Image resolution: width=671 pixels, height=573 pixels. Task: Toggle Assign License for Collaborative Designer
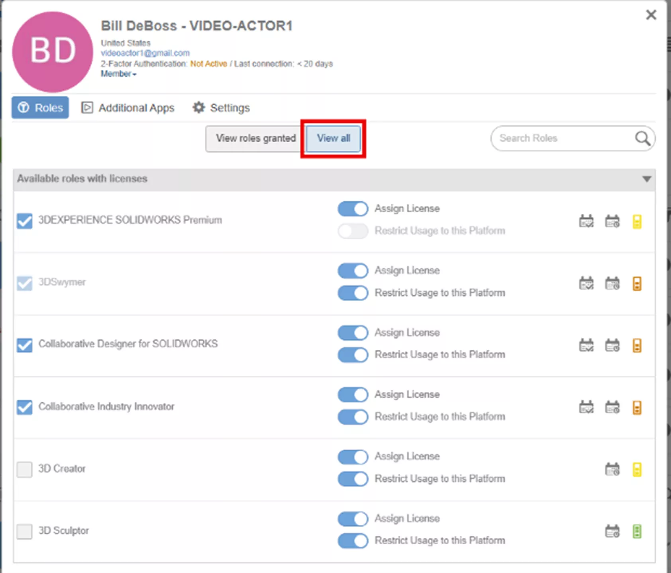coord(353,333)
